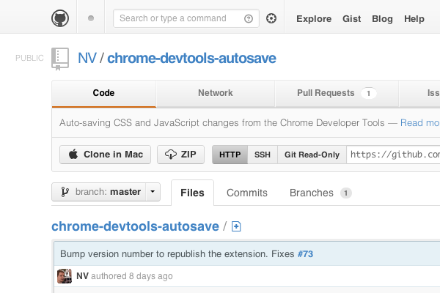440x293 pixels.
Task: Open NV commit author link
Action: pyautogui.click(x=82, y=276)
